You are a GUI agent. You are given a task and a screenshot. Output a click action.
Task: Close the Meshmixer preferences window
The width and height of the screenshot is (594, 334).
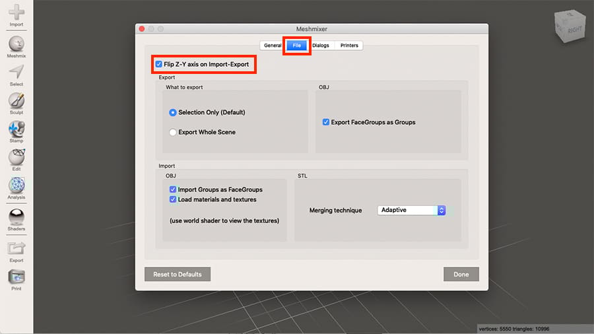click(x=142, y=29)
